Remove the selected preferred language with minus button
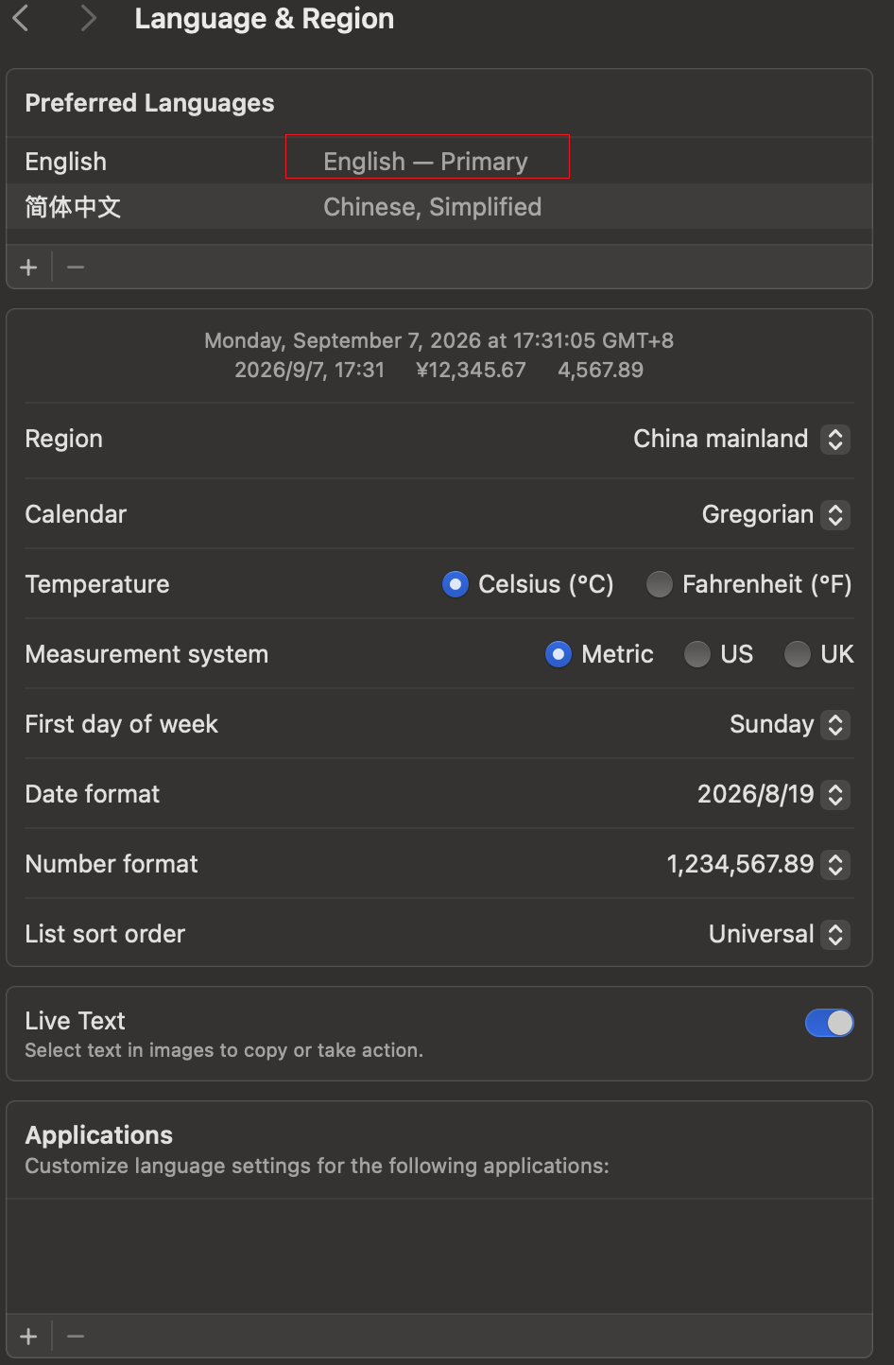The height and width of the screenshot is (1365, 894). pyautogui.click(x=76, y=268)
